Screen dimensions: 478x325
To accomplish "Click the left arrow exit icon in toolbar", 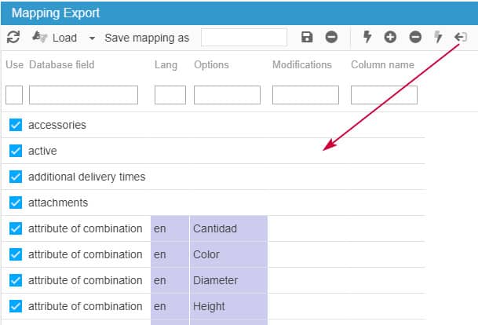I will (461, 37).
